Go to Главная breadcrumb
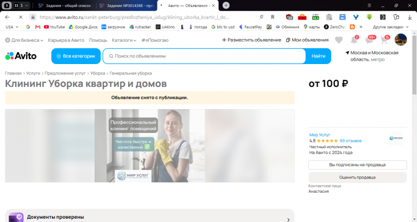The width and height of the screenshot is (417, 222). (13, 73)
